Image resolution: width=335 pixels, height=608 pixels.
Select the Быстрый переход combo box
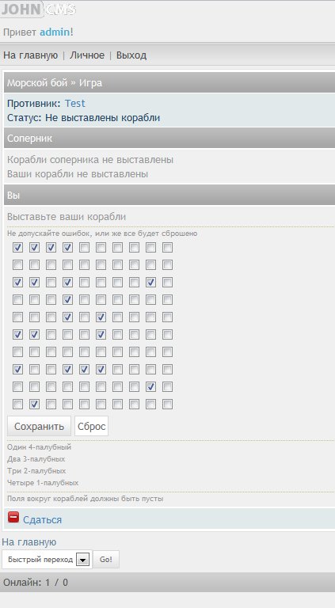tap(47, 560)
